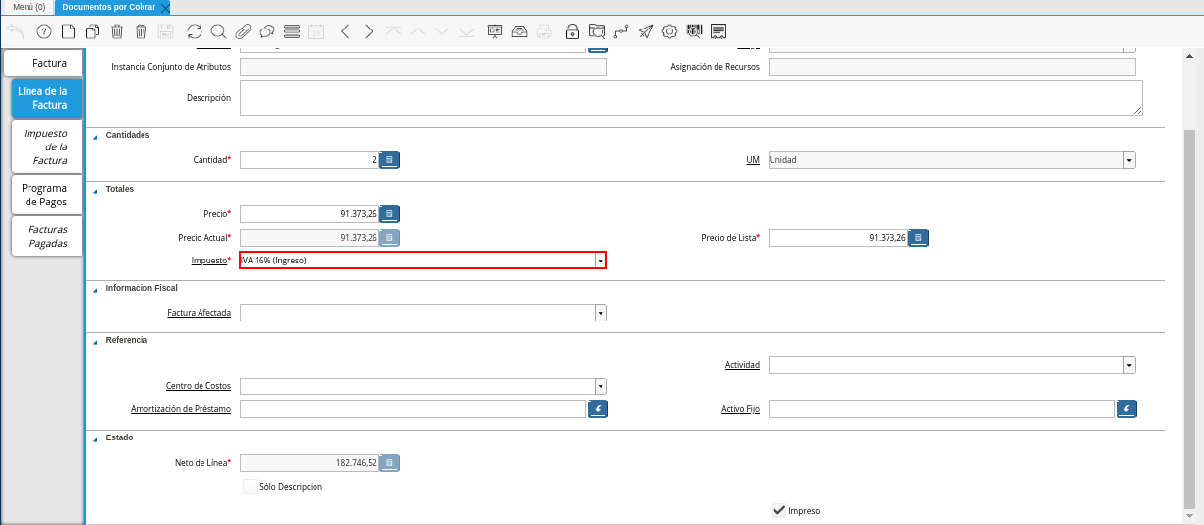The width and height of the screenshot is (1204, 525).
Task: Click the Activo Fijo label link
Action: [740, 409]
